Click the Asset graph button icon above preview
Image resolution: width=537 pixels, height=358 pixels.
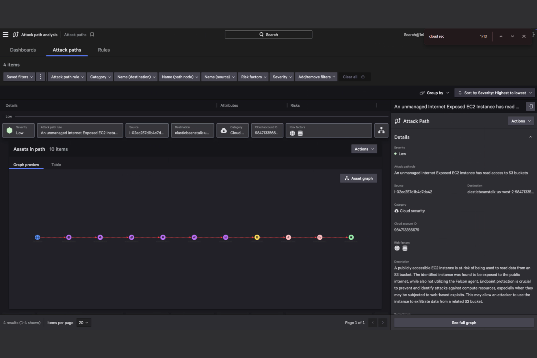(347, 178)
